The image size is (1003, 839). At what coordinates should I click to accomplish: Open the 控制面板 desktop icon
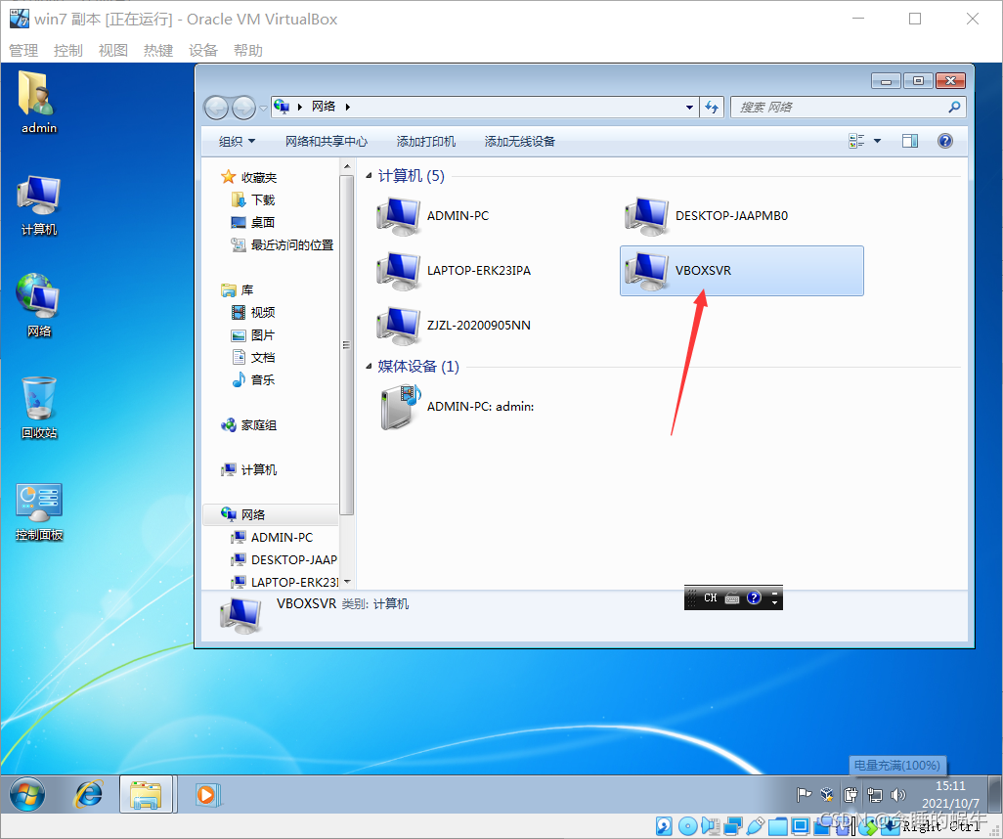click(x=38, y=511)
